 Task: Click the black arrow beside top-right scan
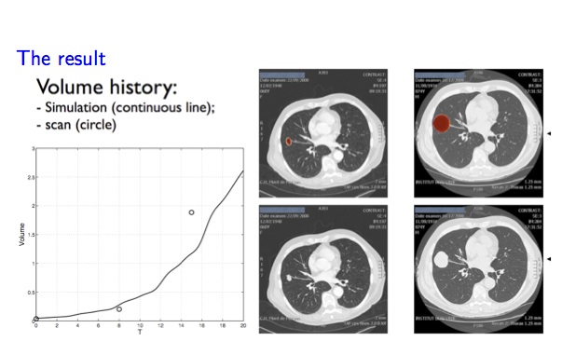[549, 133]
